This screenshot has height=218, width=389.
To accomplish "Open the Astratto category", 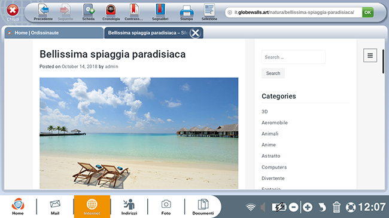I will 271,156.
